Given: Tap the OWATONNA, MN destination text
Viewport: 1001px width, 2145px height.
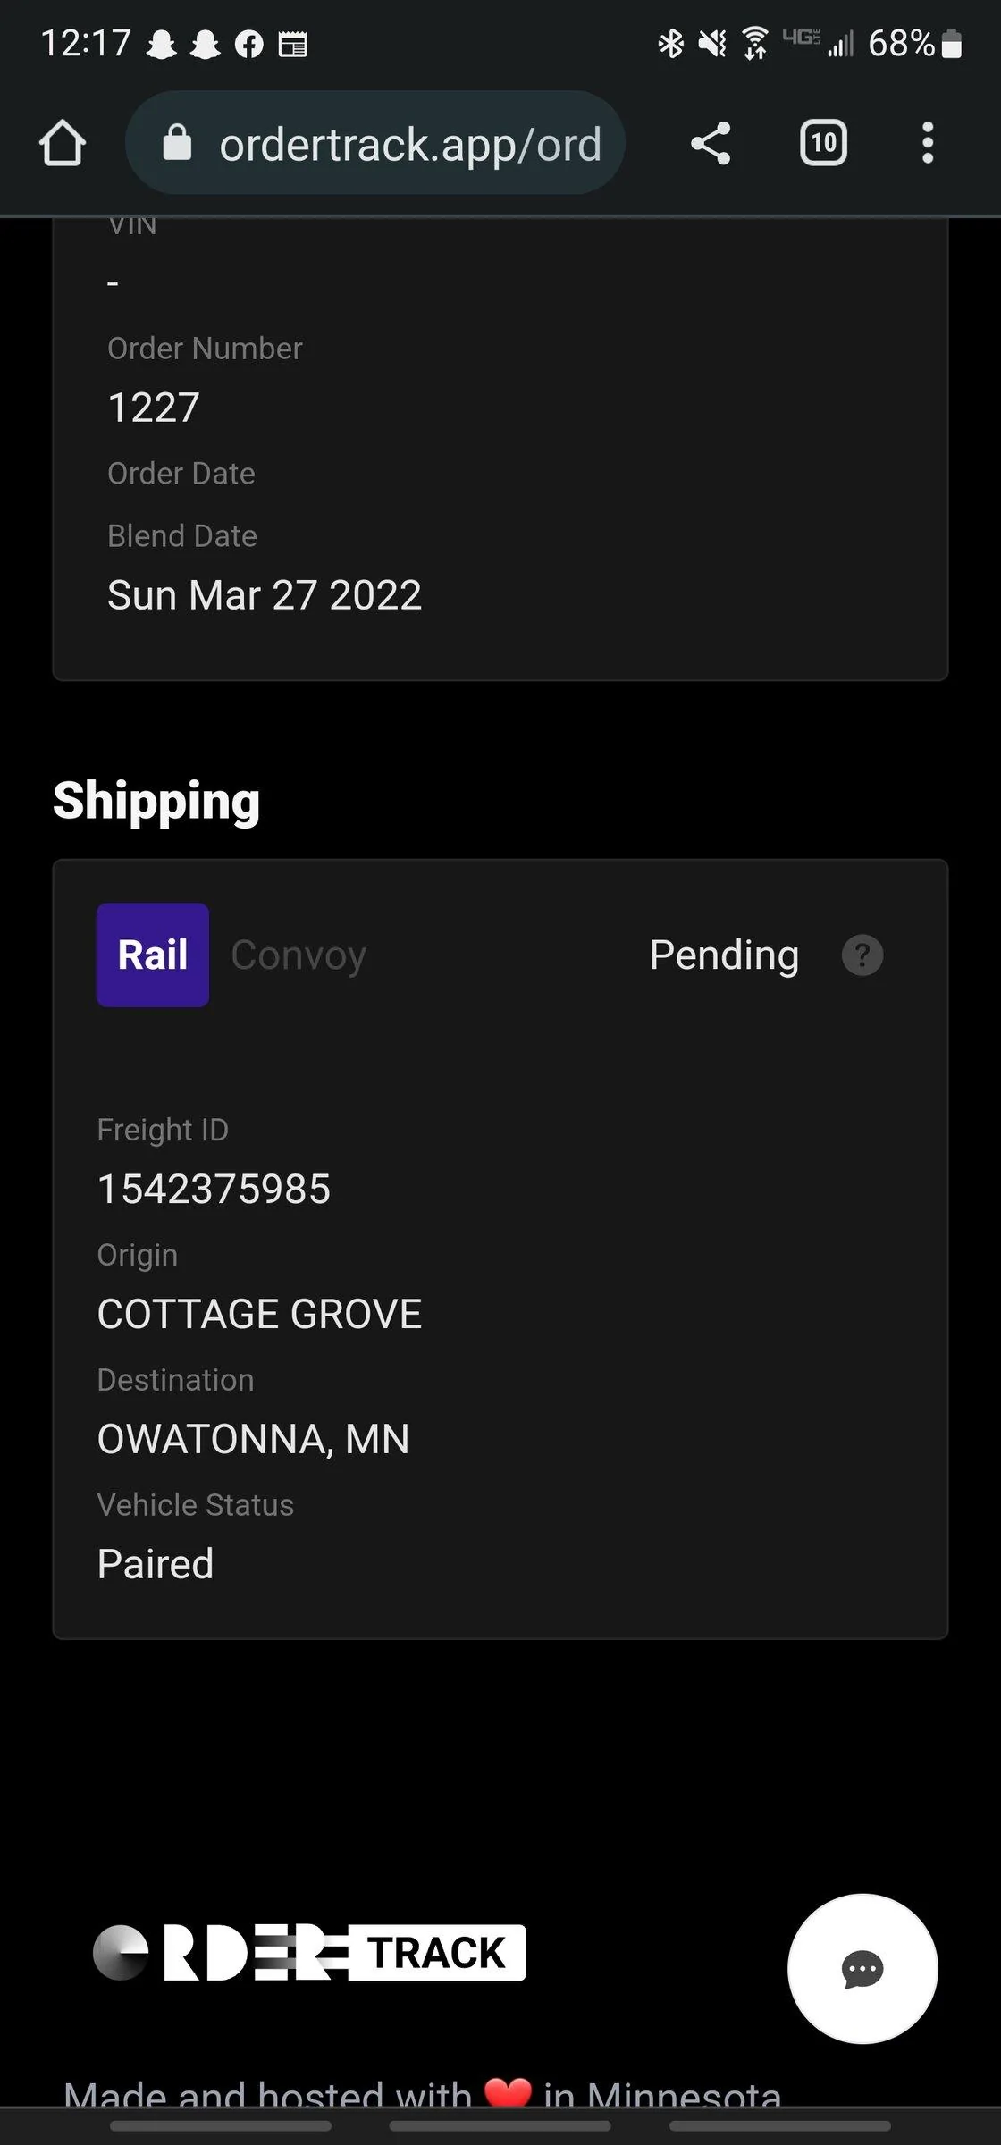Looking at the screenshot, I should [x=253, y=1439].
